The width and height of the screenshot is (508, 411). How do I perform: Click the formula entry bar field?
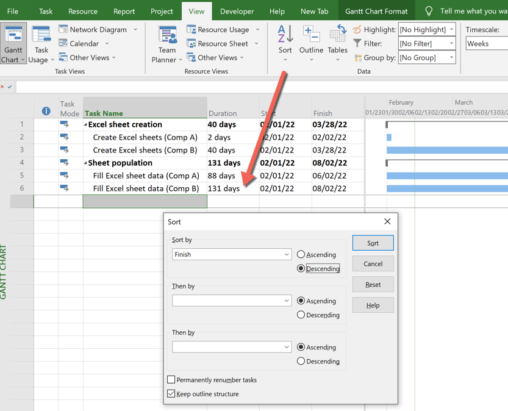(x=262, y=87)
